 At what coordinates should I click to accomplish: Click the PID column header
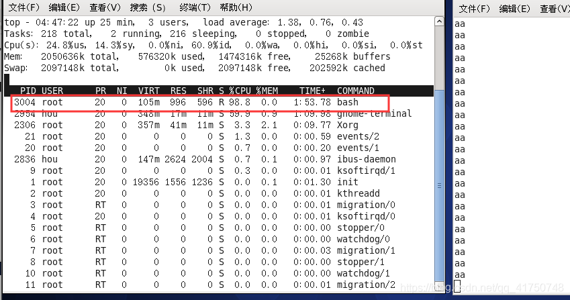coord(28,91)
